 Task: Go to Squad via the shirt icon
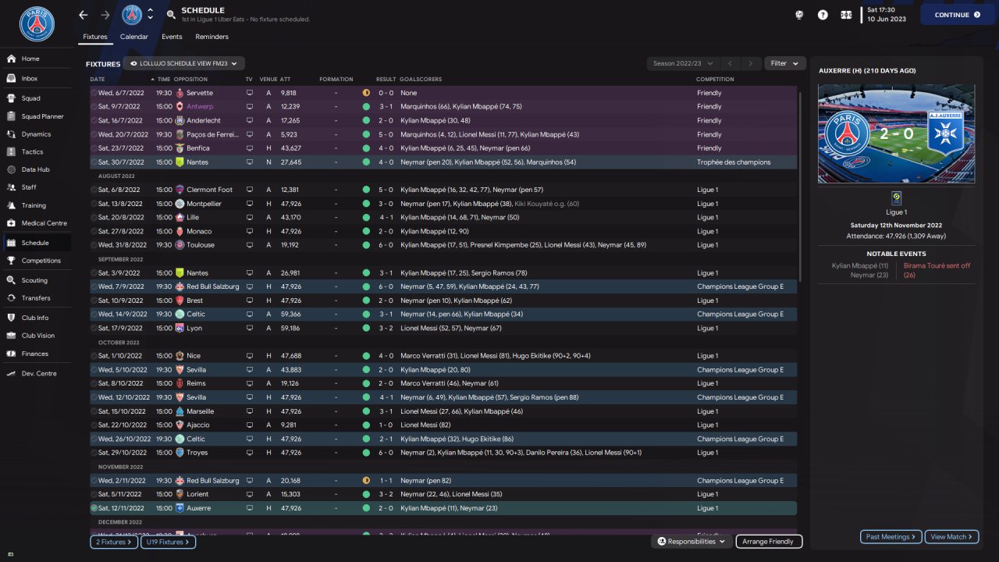click(x=11, y=98)
